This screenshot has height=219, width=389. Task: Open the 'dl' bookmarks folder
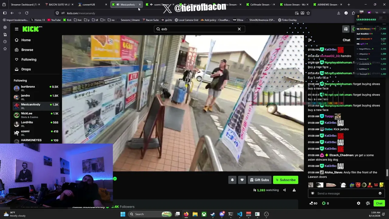coord(95,20)
